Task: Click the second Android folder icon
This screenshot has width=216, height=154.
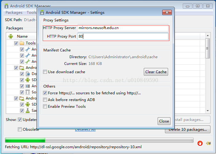Action: coord(22,98)
